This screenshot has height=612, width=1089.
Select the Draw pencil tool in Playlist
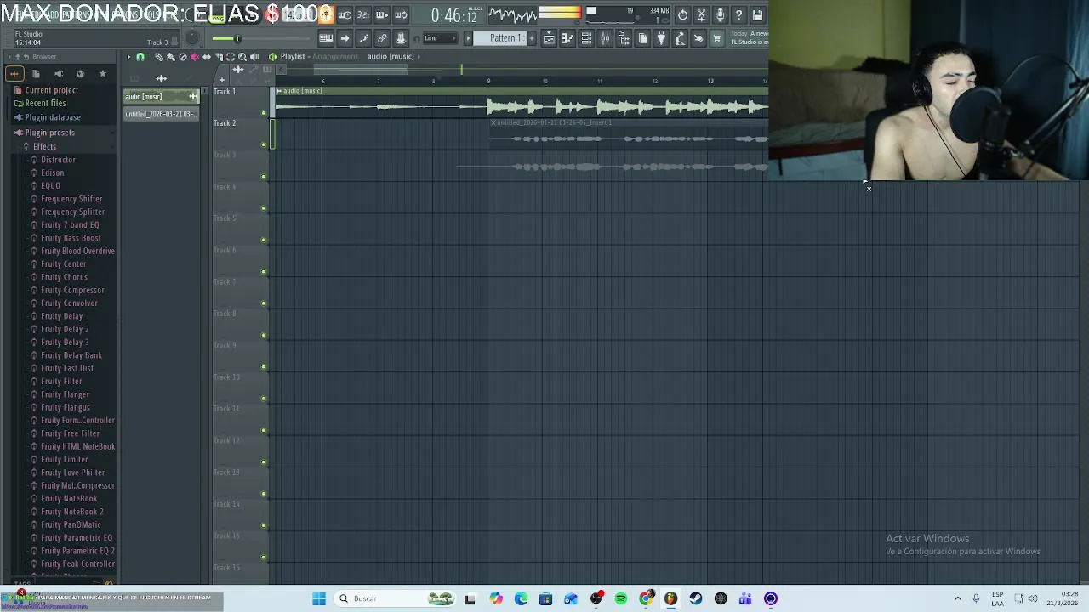158,57
